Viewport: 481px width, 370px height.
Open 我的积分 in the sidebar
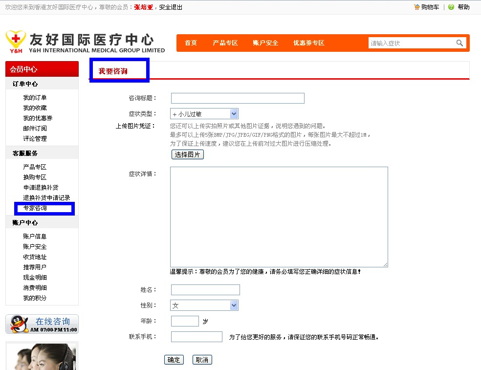[x=35, y=298]
